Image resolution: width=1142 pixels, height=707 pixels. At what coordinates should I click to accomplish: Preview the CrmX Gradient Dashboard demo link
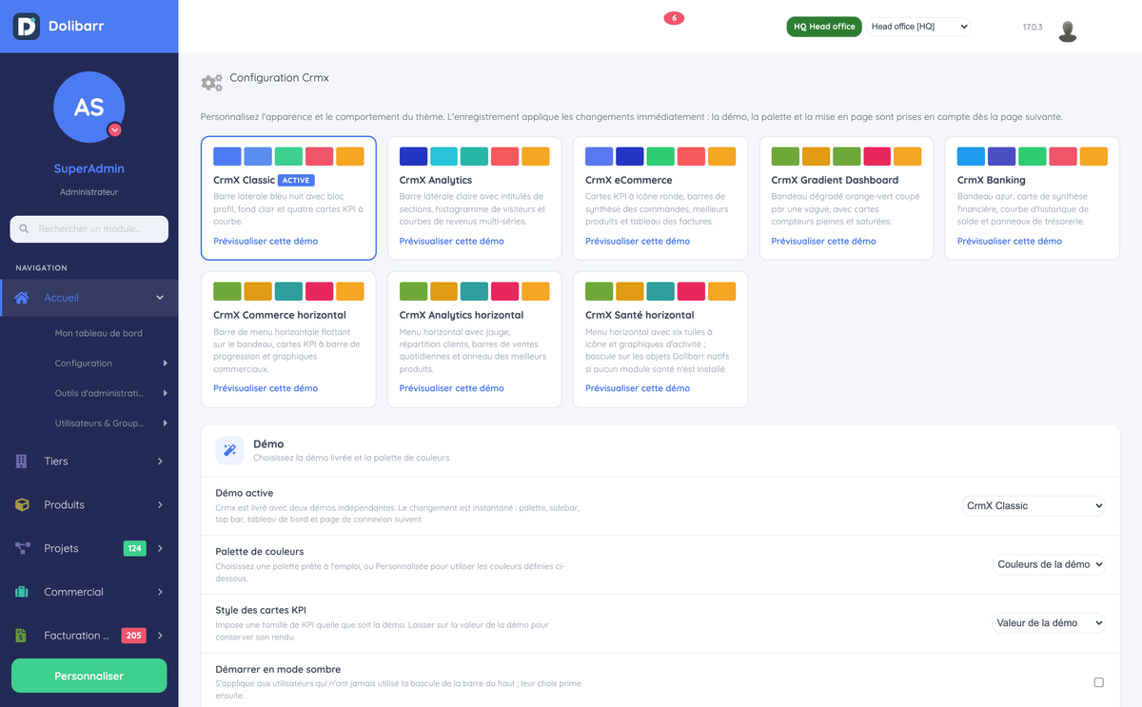tap(824, 242)
